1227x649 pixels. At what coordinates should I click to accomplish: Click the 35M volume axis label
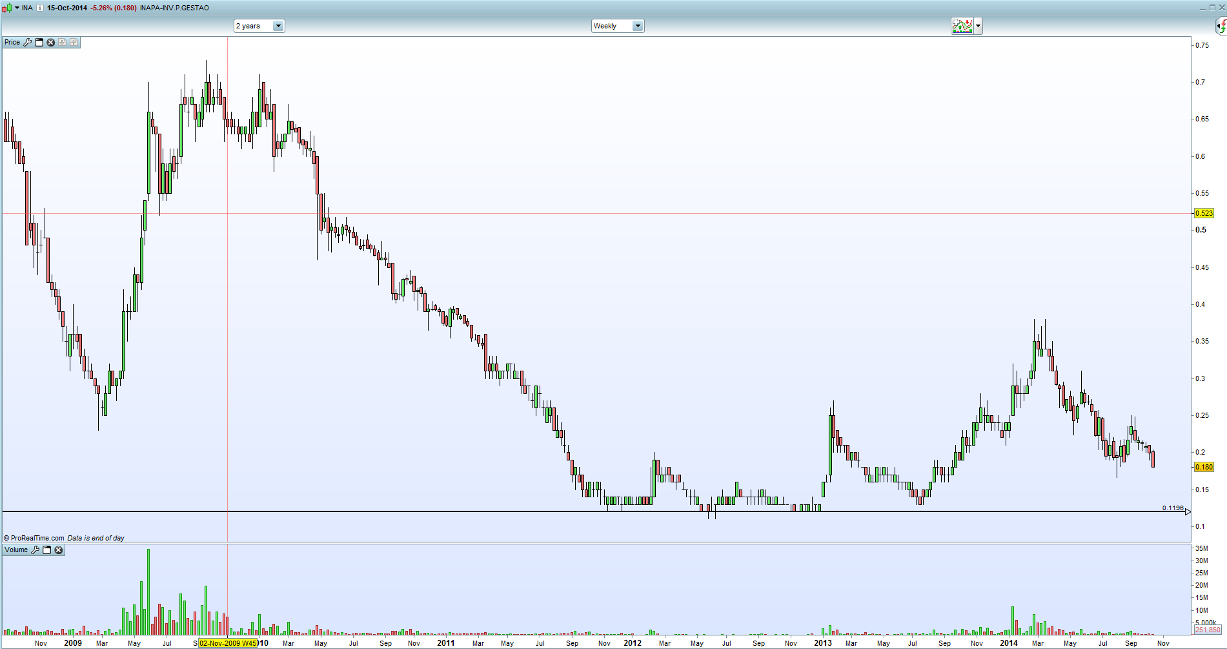click(1202, 549)
